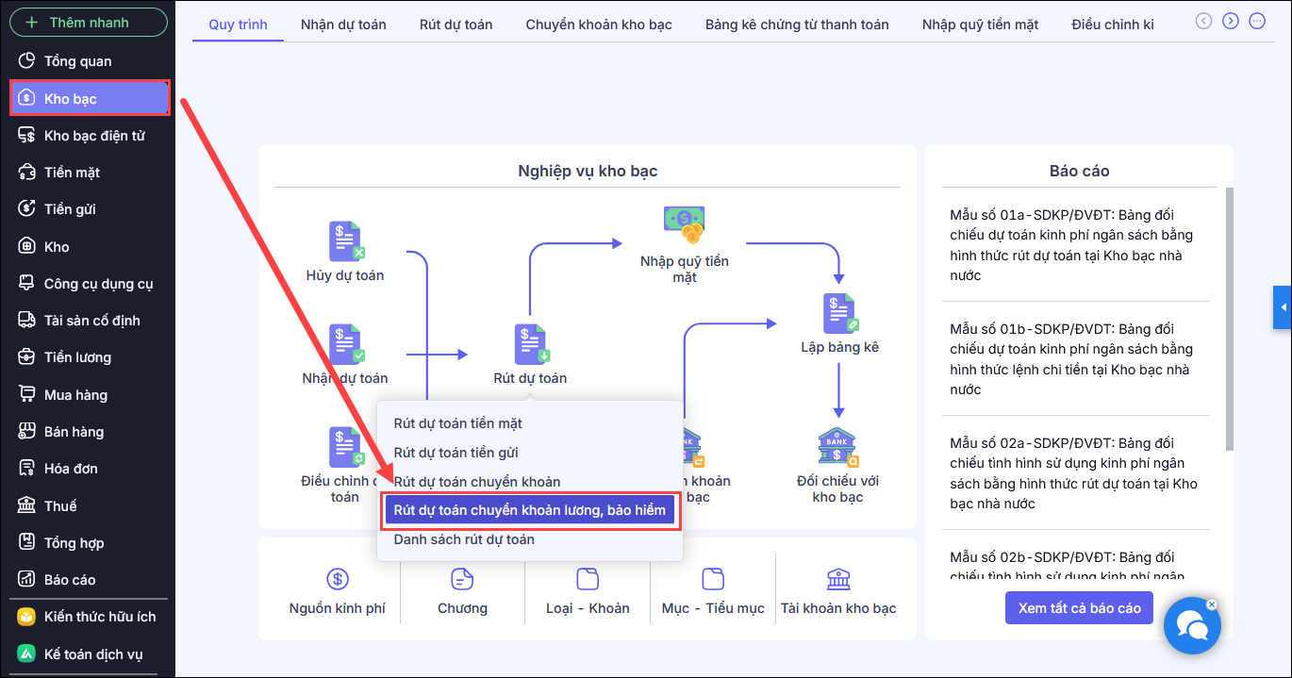Click Nhập quỹ tiền mặt workflow icon

[685, 226]
